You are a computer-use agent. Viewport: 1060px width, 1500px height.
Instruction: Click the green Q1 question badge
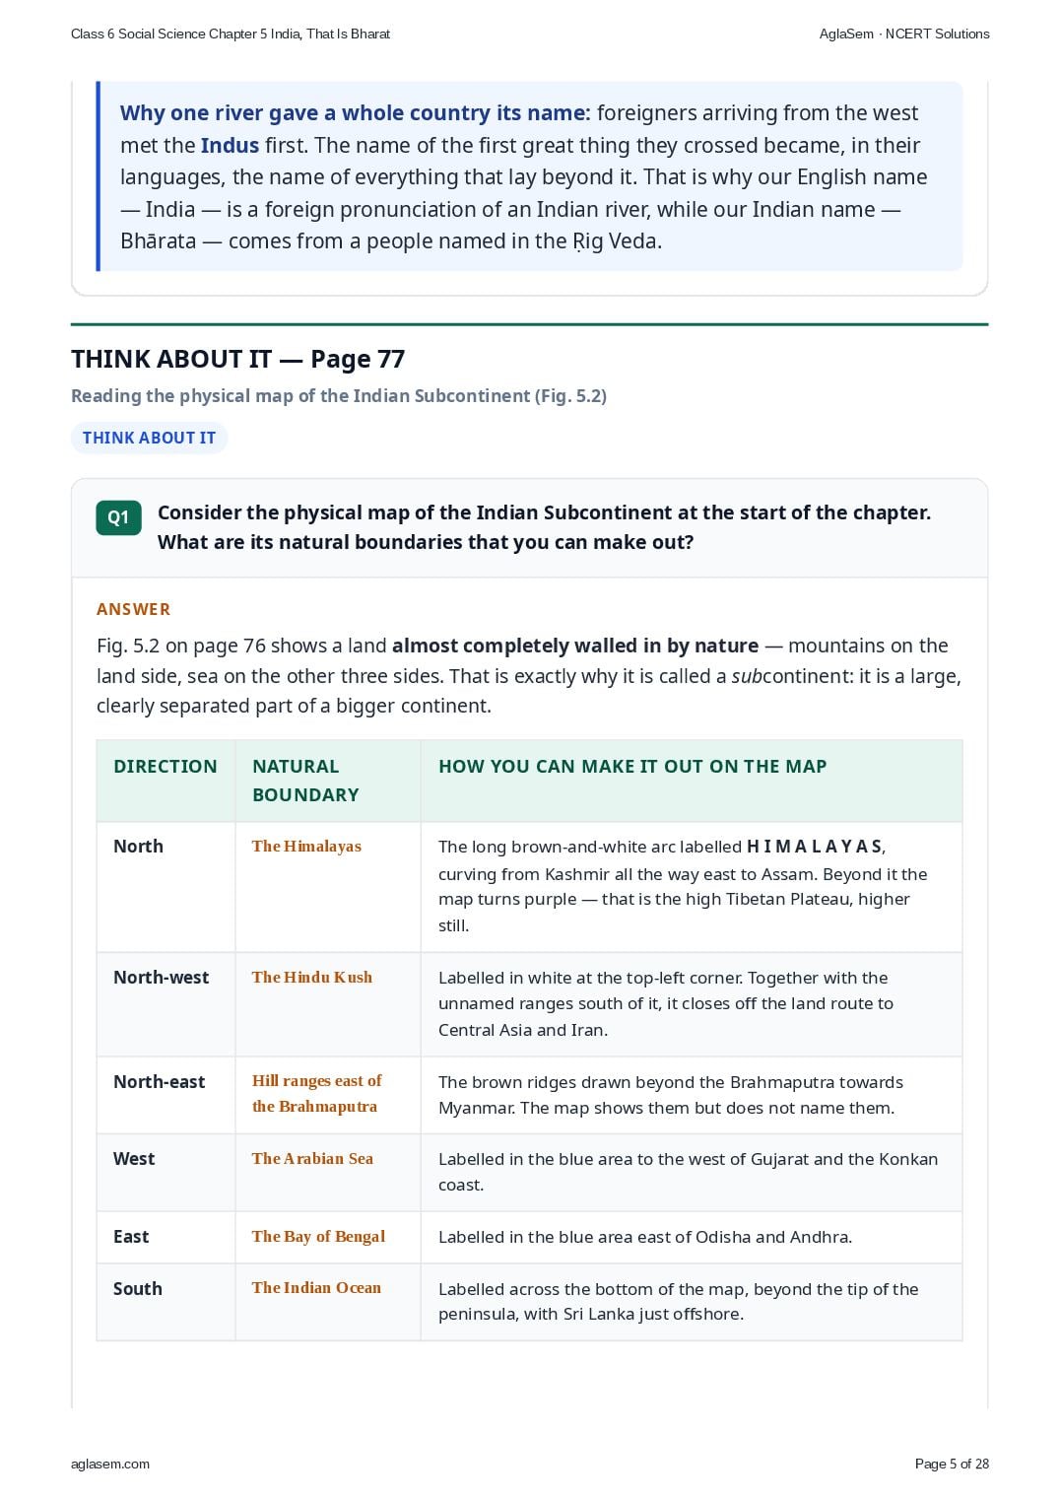coord(118,517)
